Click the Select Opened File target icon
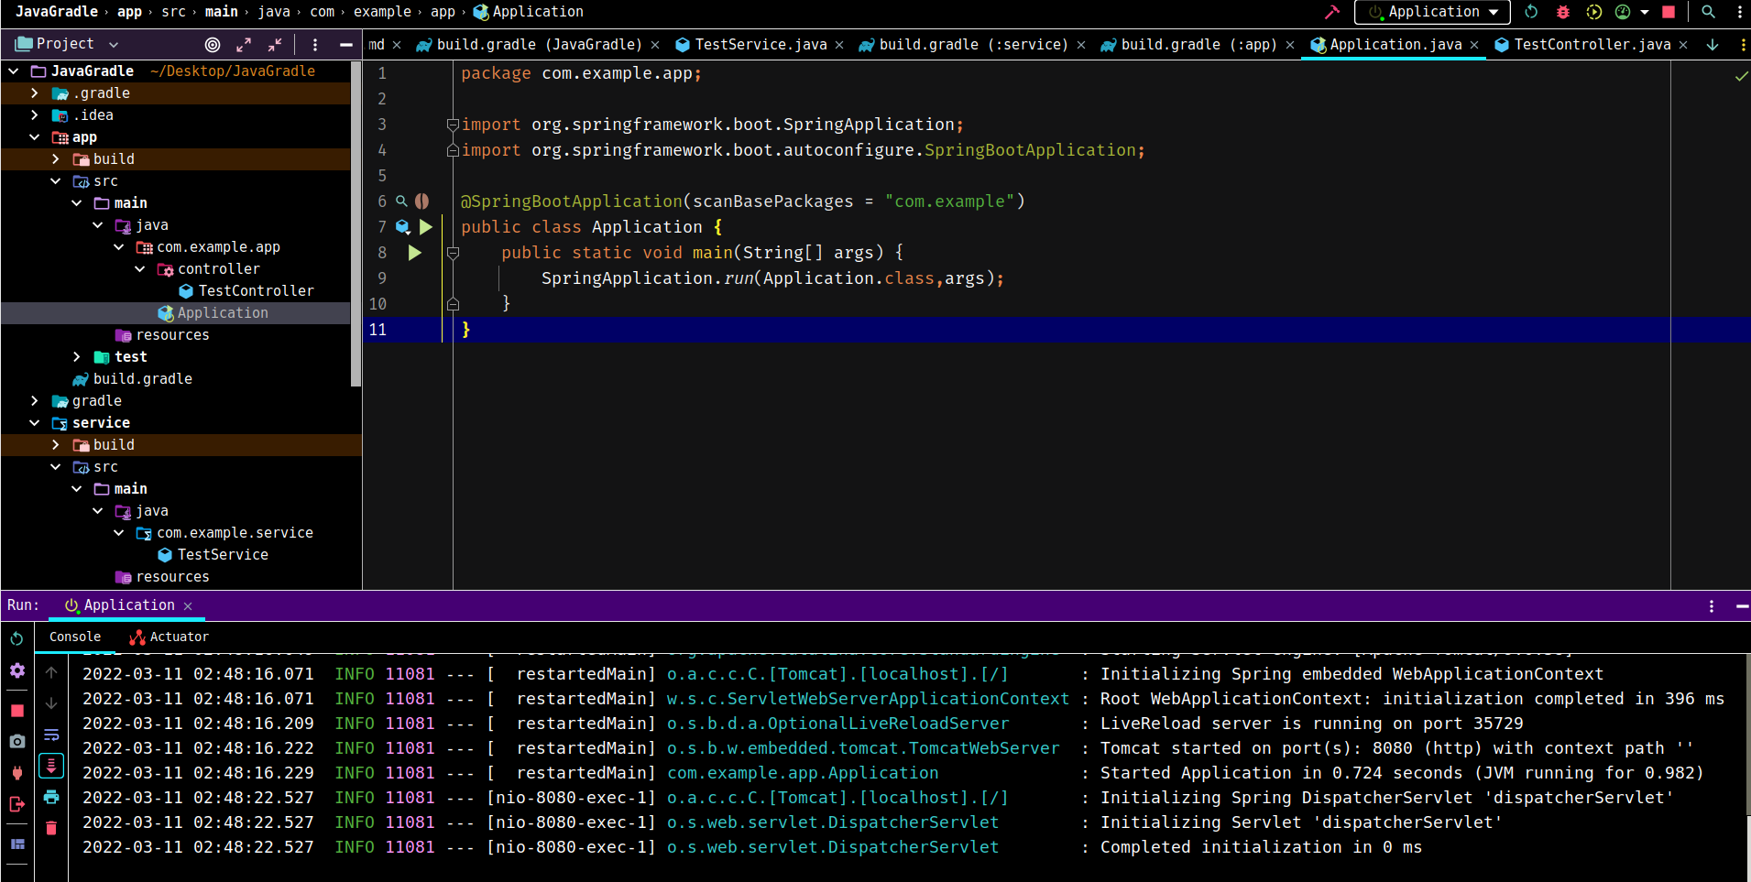Image resolution: width=1751 pixels, height=882 pixels. point(213,44)
